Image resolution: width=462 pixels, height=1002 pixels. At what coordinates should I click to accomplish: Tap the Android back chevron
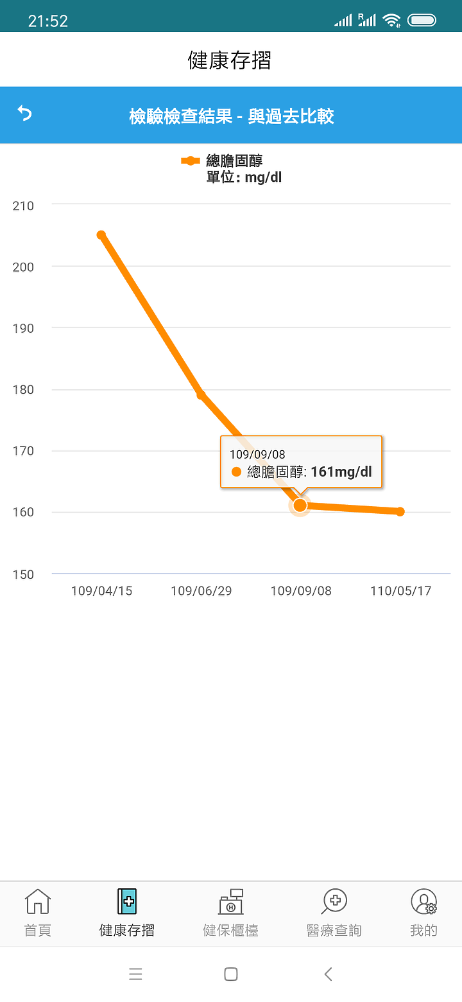[x=328, y=974]
